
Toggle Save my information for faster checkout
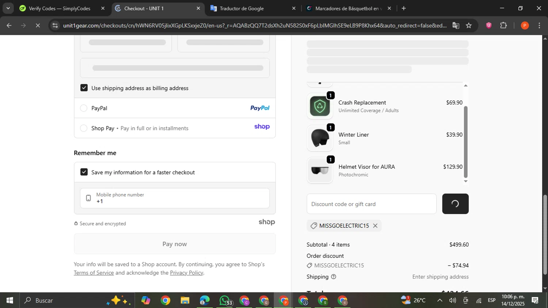pyautogui.click(x=84, y=172)
